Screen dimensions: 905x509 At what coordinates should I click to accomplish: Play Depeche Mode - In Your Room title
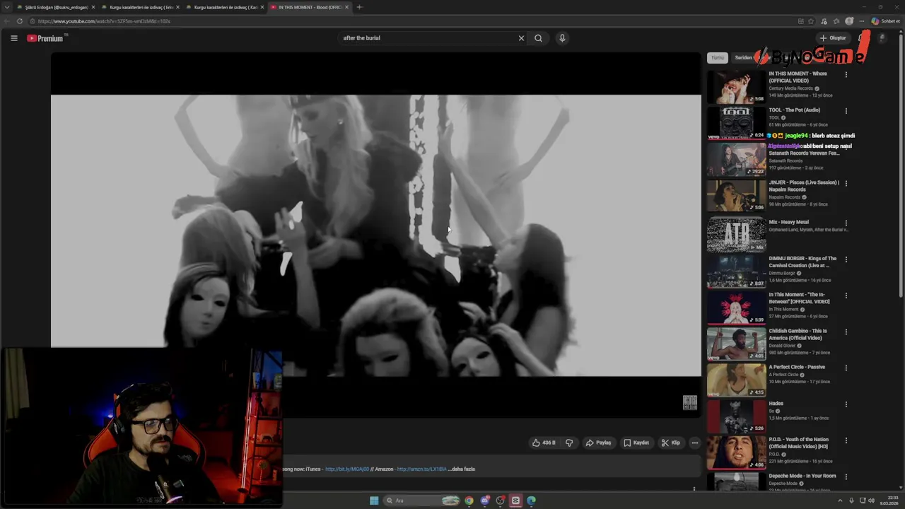pos(802,476)
